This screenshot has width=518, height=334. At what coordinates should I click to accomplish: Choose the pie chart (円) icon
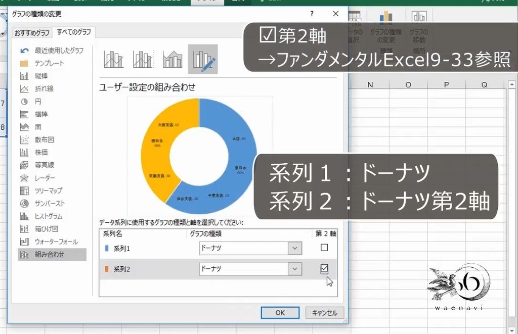coord(24,102)
